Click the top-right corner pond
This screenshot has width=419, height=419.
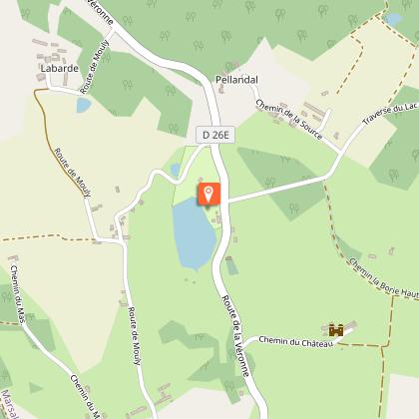[x=394, y=20]
